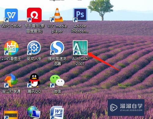Open the Adobe Photoshop shortcut icon
153x119 pixels.
pos(80,15)
